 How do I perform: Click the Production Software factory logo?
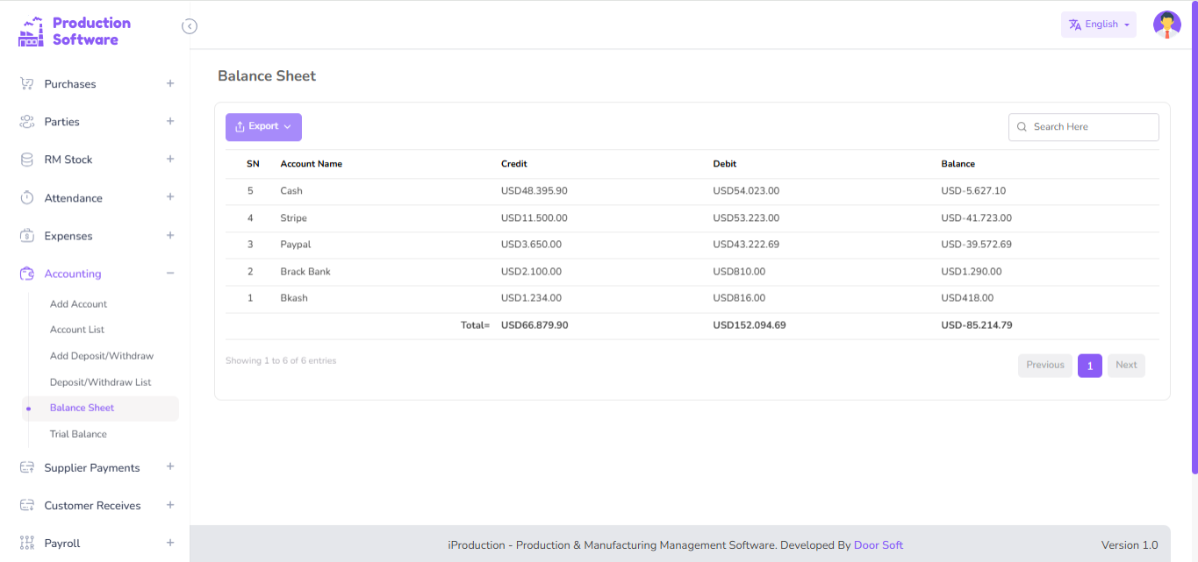pyautogui.click(x=31, y=30)
